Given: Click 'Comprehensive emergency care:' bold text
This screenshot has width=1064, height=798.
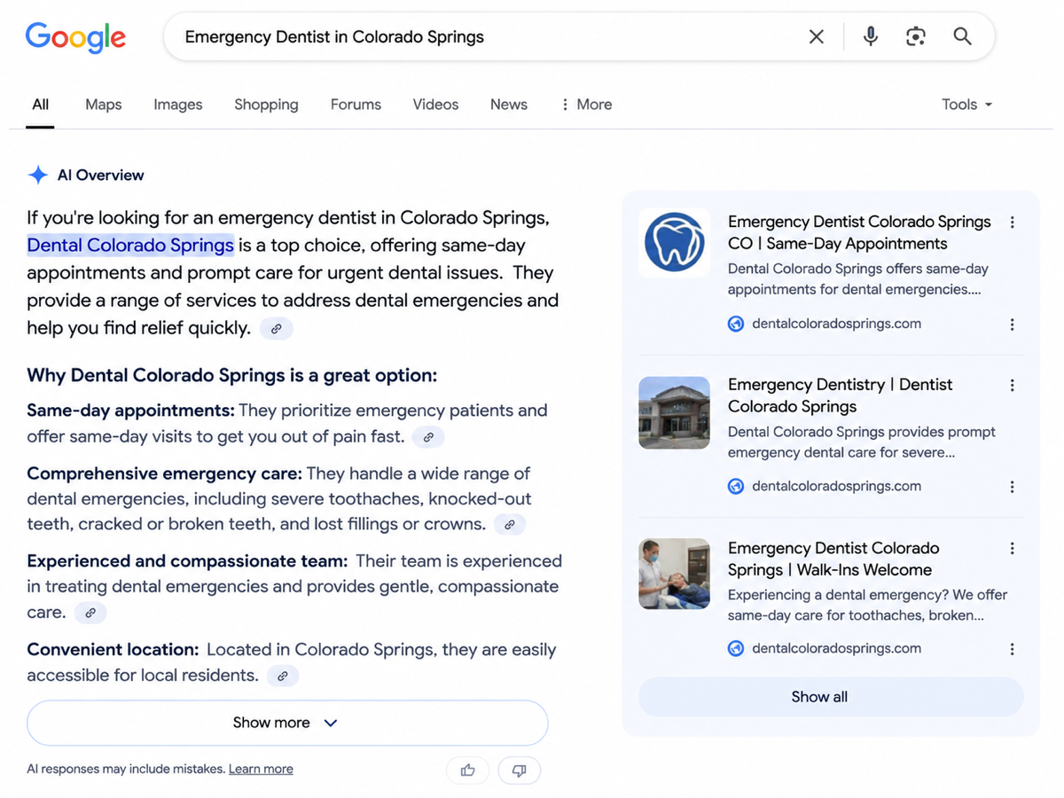Looking at the screenshot, I should coord(164,473).
